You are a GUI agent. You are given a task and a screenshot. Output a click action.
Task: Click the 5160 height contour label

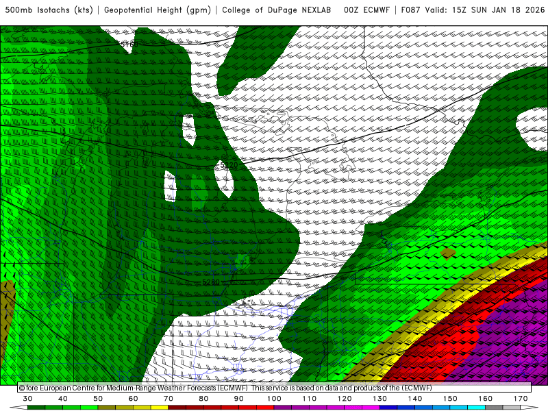click(x=129, y=45)
